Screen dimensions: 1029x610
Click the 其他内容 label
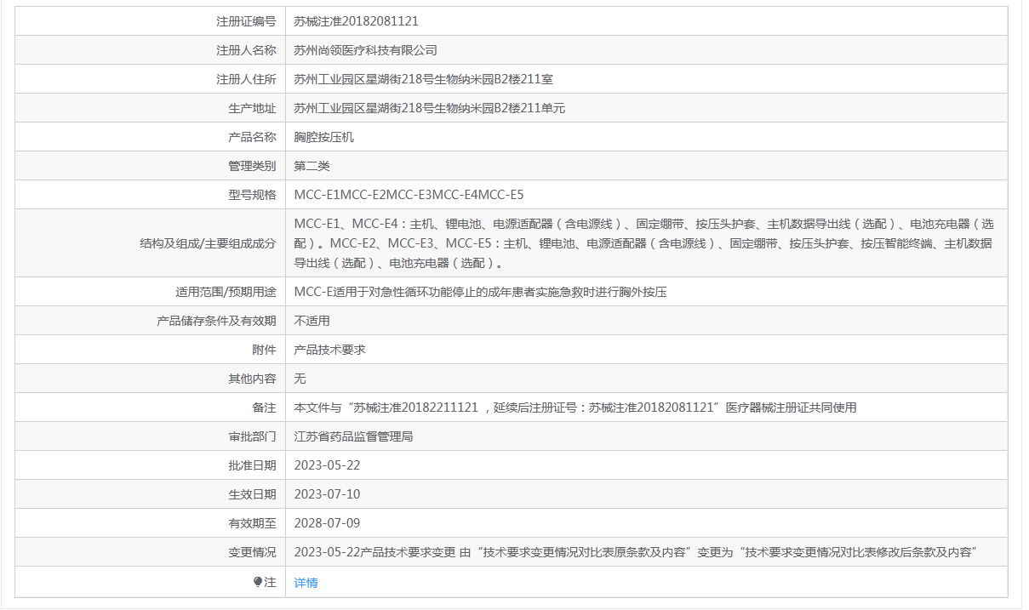(252, 379)
